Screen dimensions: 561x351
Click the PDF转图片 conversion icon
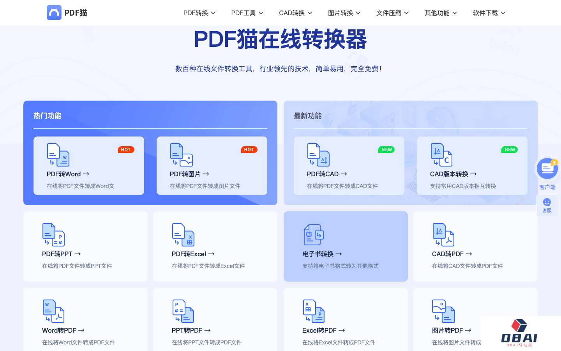[x=181, y=154]
